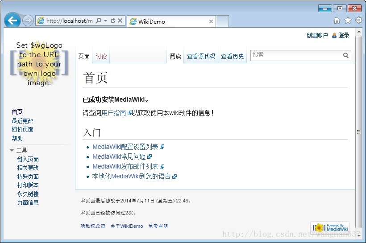The width and height of the screenshot is (366, 243).
Task: Select the 查看源代码 tab
Action: (201, 56)
